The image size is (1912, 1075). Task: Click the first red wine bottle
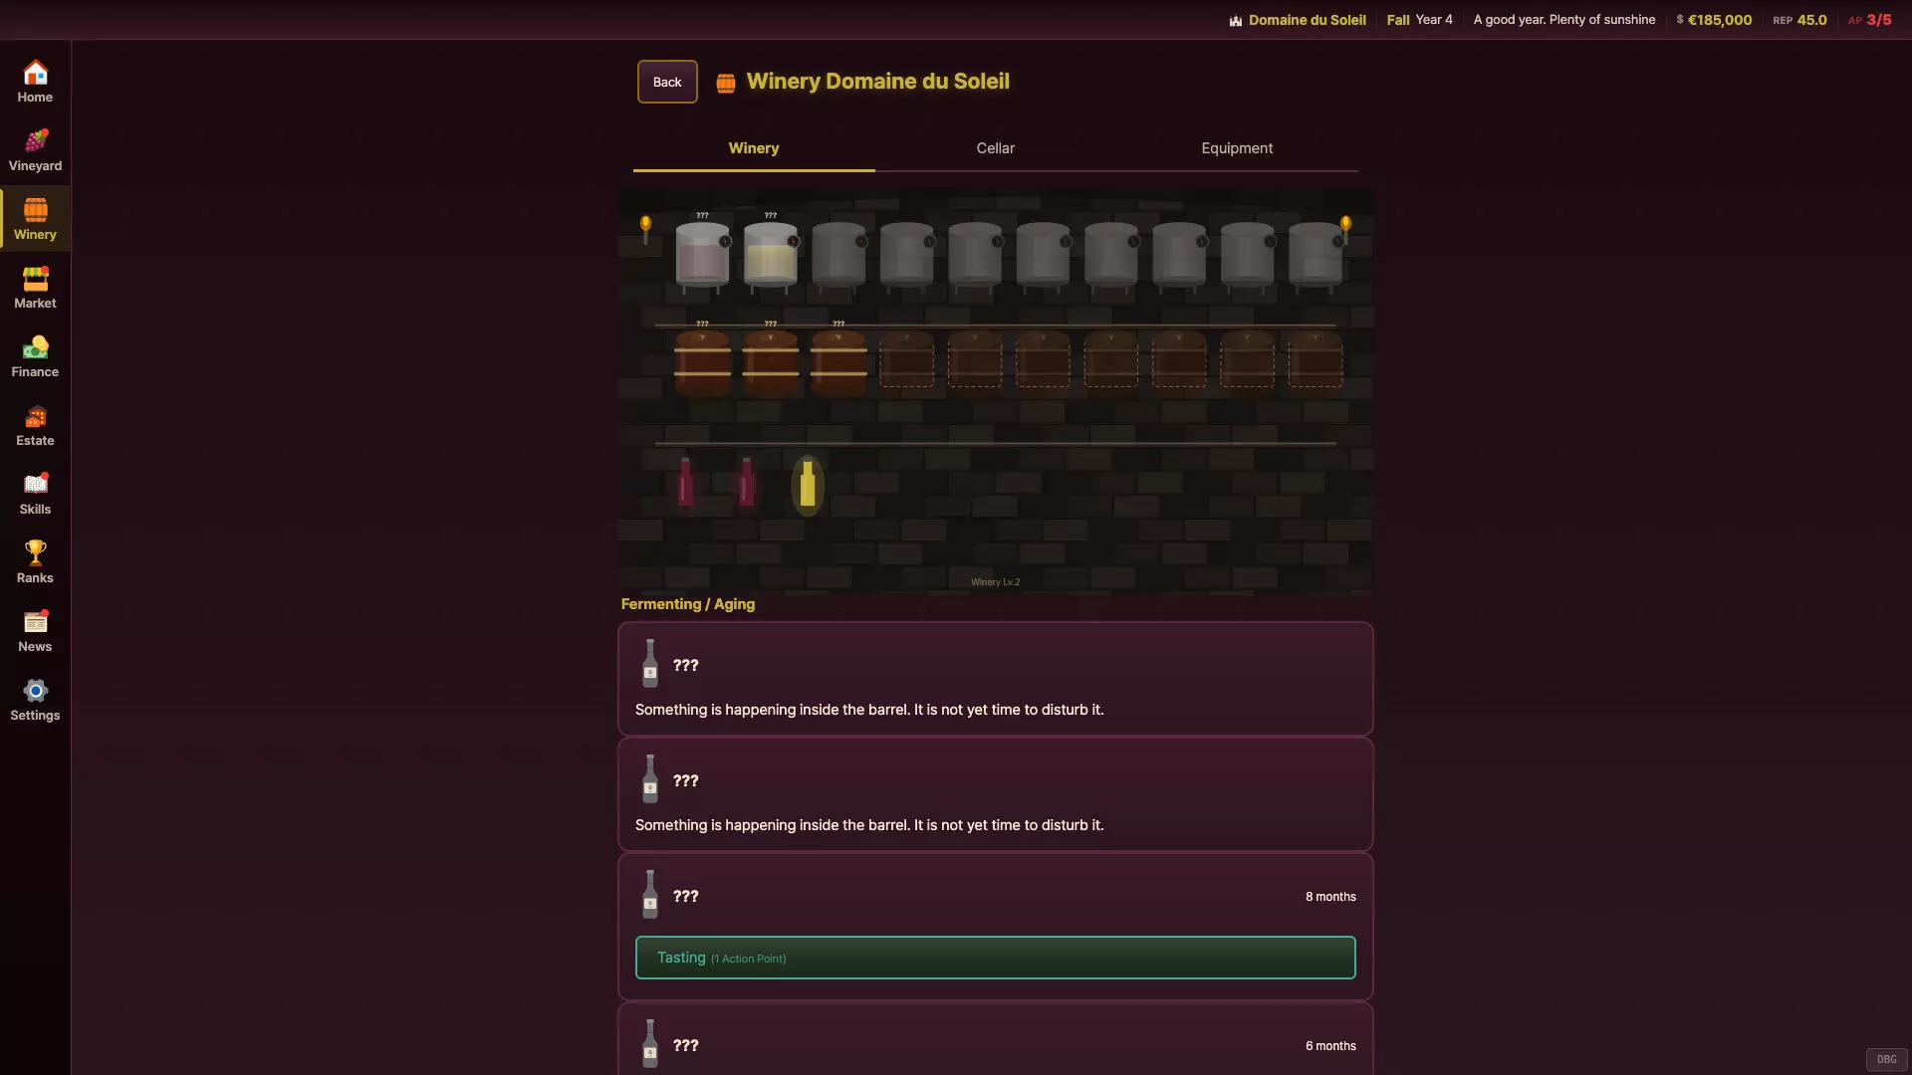tap(685, 482)
